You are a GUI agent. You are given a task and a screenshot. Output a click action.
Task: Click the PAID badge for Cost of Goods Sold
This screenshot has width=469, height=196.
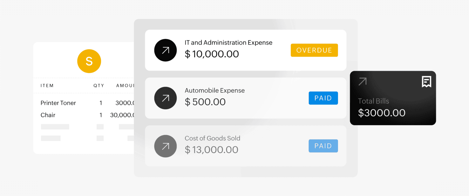[x=323, y=146]
